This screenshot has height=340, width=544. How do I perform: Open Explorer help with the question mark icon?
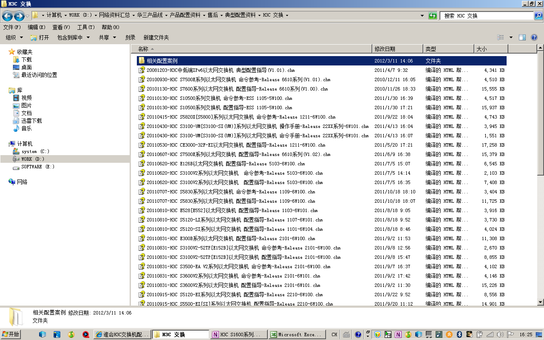coord(534,37)
